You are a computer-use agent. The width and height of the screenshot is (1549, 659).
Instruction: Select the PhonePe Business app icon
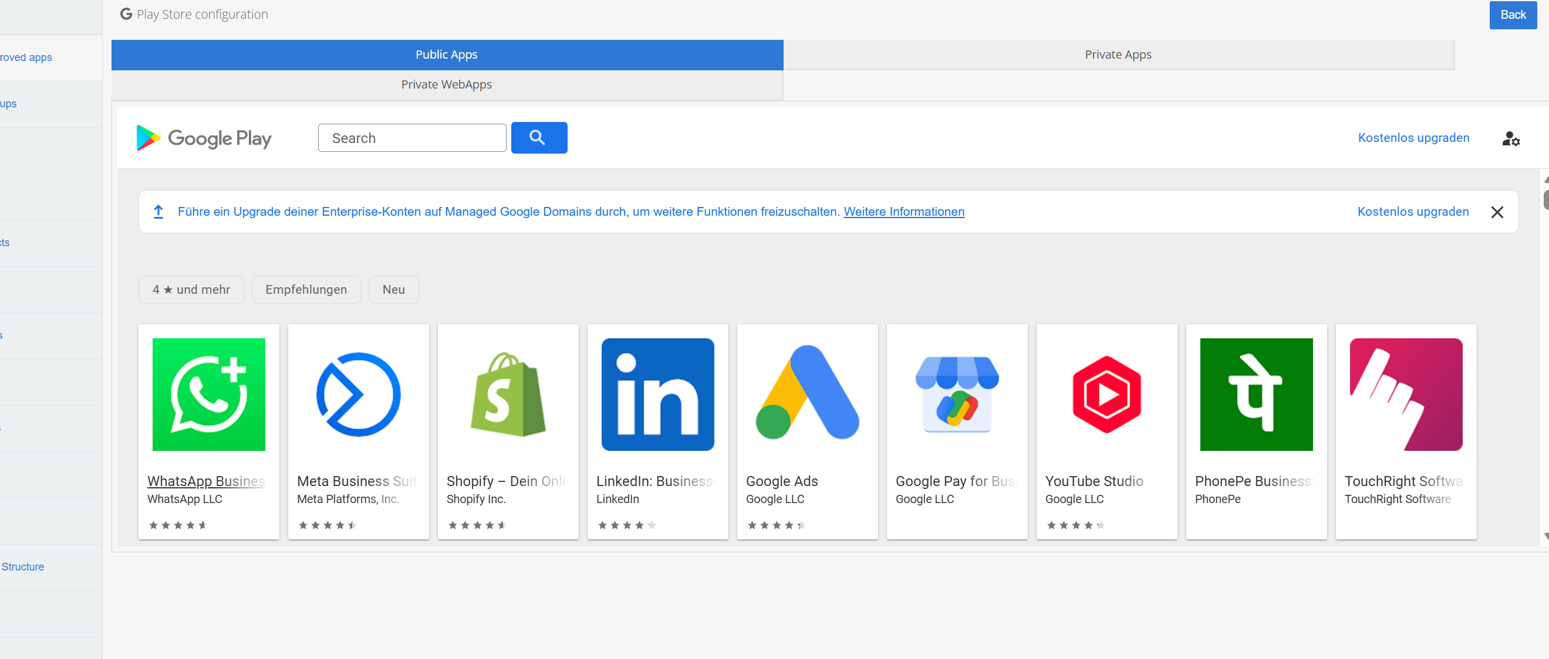(1256, 394)
